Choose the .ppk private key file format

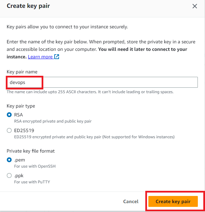click(x=9, y=175)
